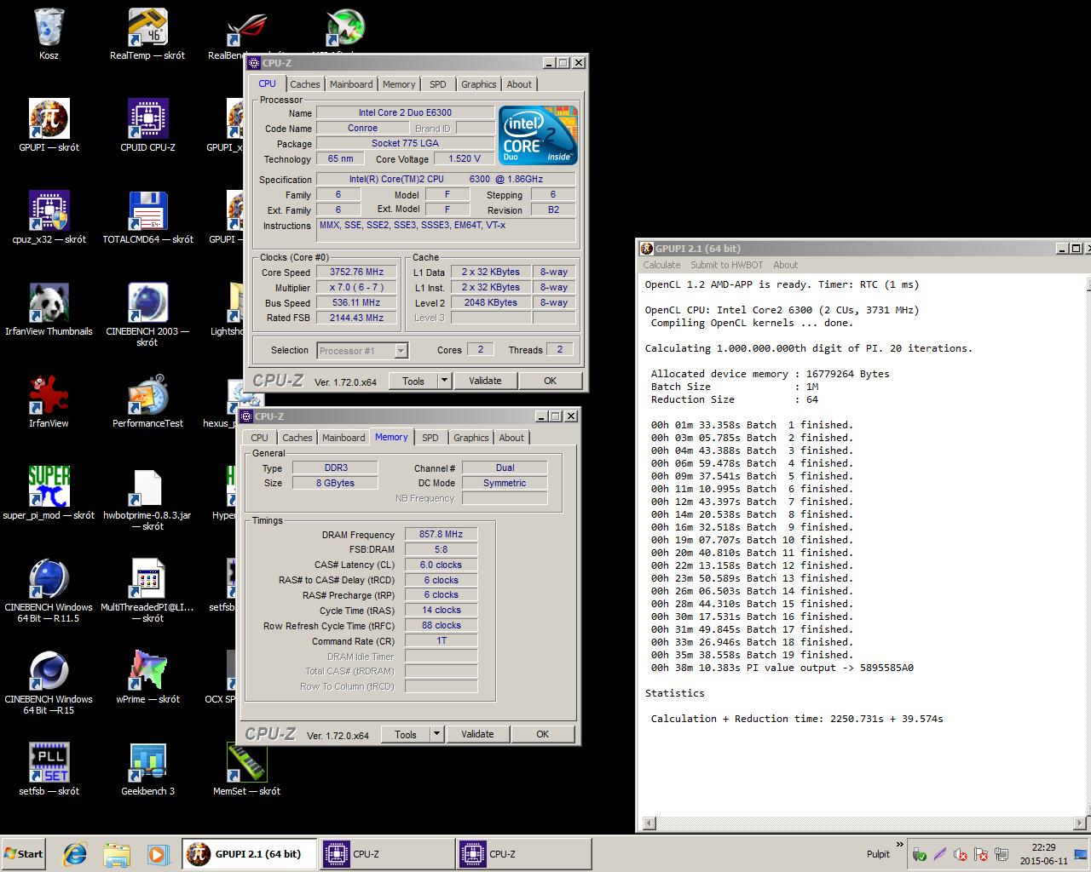Expand Processor #1 selection dropdown
This screenshot has width=1091, height=872.
point(401,350)
